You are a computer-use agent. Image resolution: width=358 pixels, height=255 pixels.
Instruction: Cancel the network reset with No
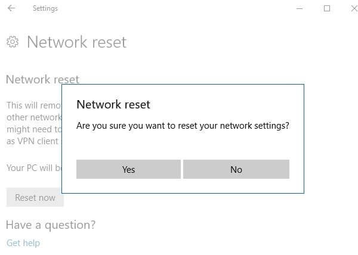(236, 169)
